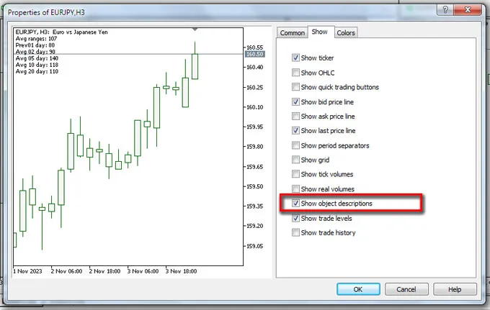Toggle Show object descriptions checkbox
490x310 pixels.
[296, 204]
